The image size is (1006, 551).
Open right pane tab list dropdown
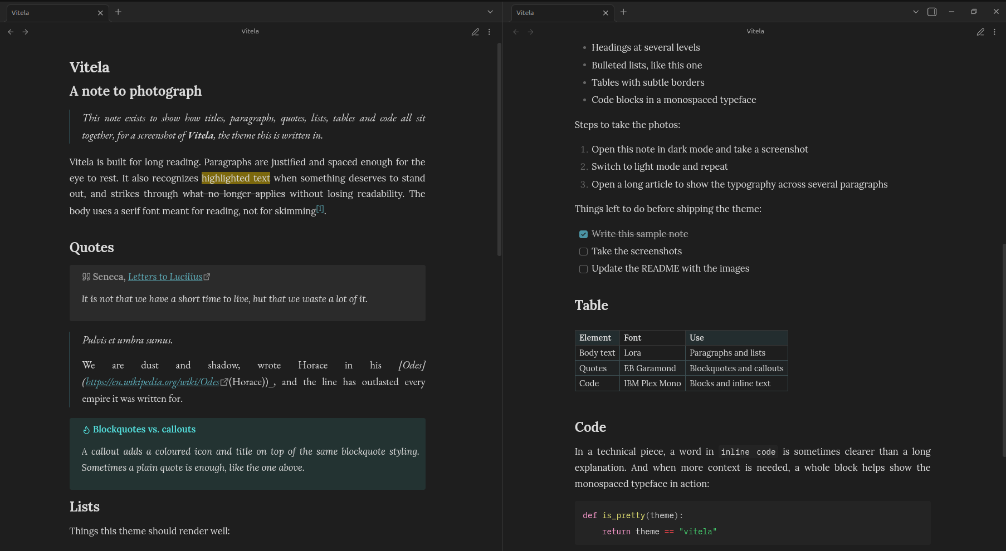[x=916, y=12]
